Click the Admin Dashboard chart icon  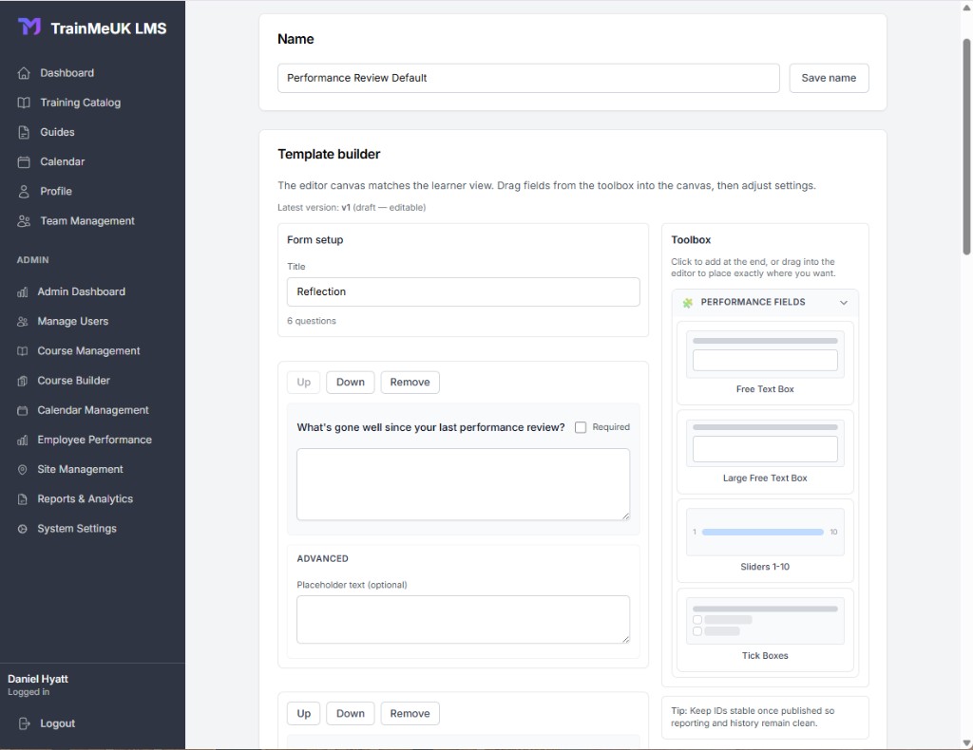coord(23,292)
